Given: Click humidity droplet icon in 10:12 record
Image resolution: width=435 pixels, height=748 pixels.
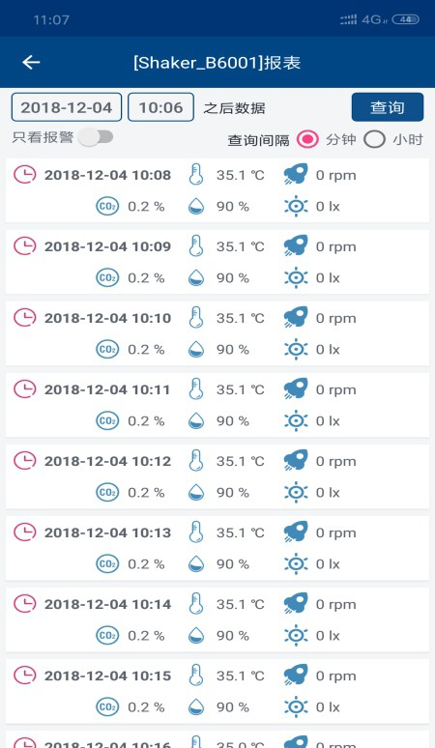Looking at the screenshot, I should (196, 492).
